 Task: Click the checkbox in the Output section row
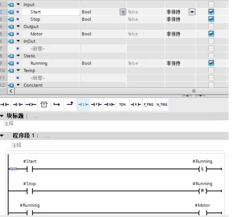click(x=211, y=26)
